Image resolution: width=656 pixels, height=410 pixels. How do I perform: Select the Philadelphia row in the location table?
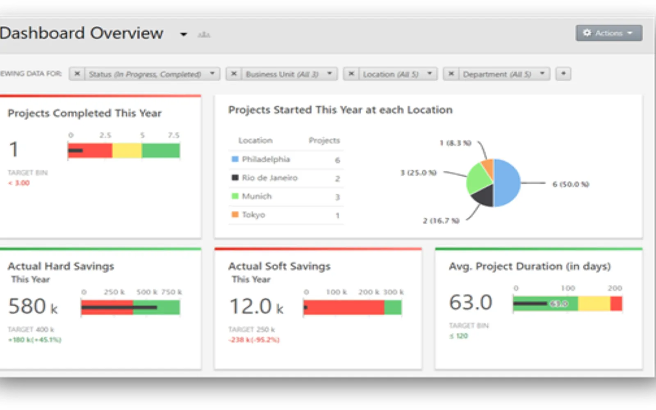click(286, 159)
